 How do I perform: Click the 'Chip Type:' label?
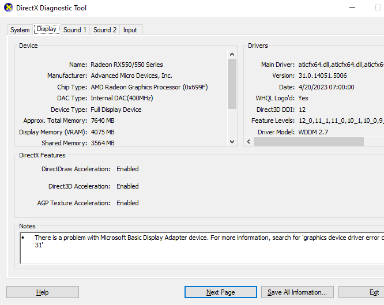click(72, 87)
